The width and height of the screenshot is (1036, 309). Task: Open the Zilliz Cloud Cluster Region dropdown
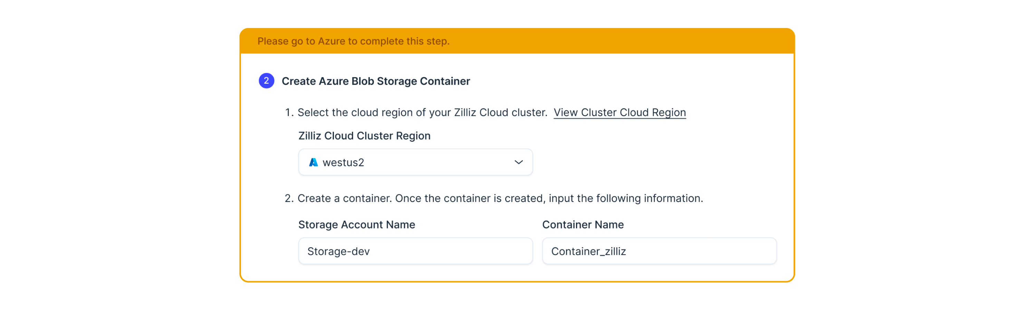click(415, 162)
